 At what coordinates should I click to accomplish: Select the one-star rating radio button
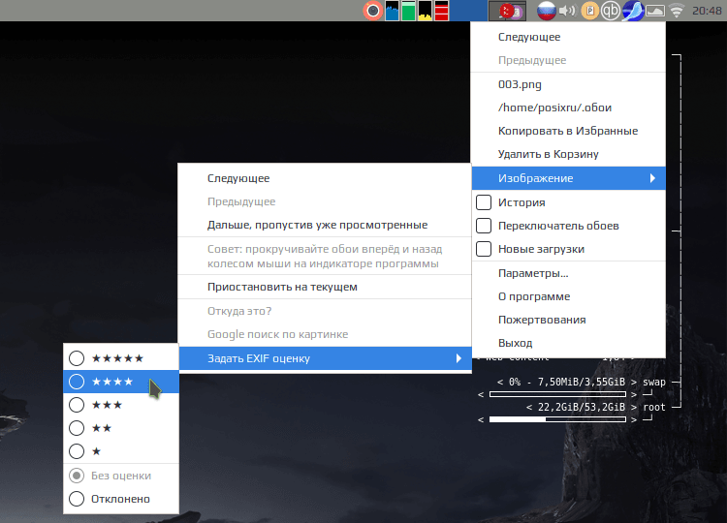[x=77, y=451]
